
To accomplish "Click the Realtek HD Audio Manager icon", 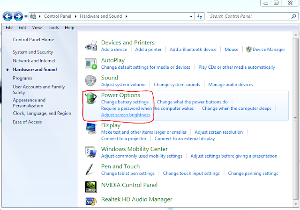I will click(x=91, y=201).
